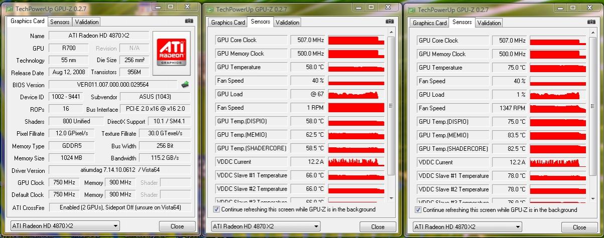
Task: Open the Validation tab in the left window
Action: [86, 22]
